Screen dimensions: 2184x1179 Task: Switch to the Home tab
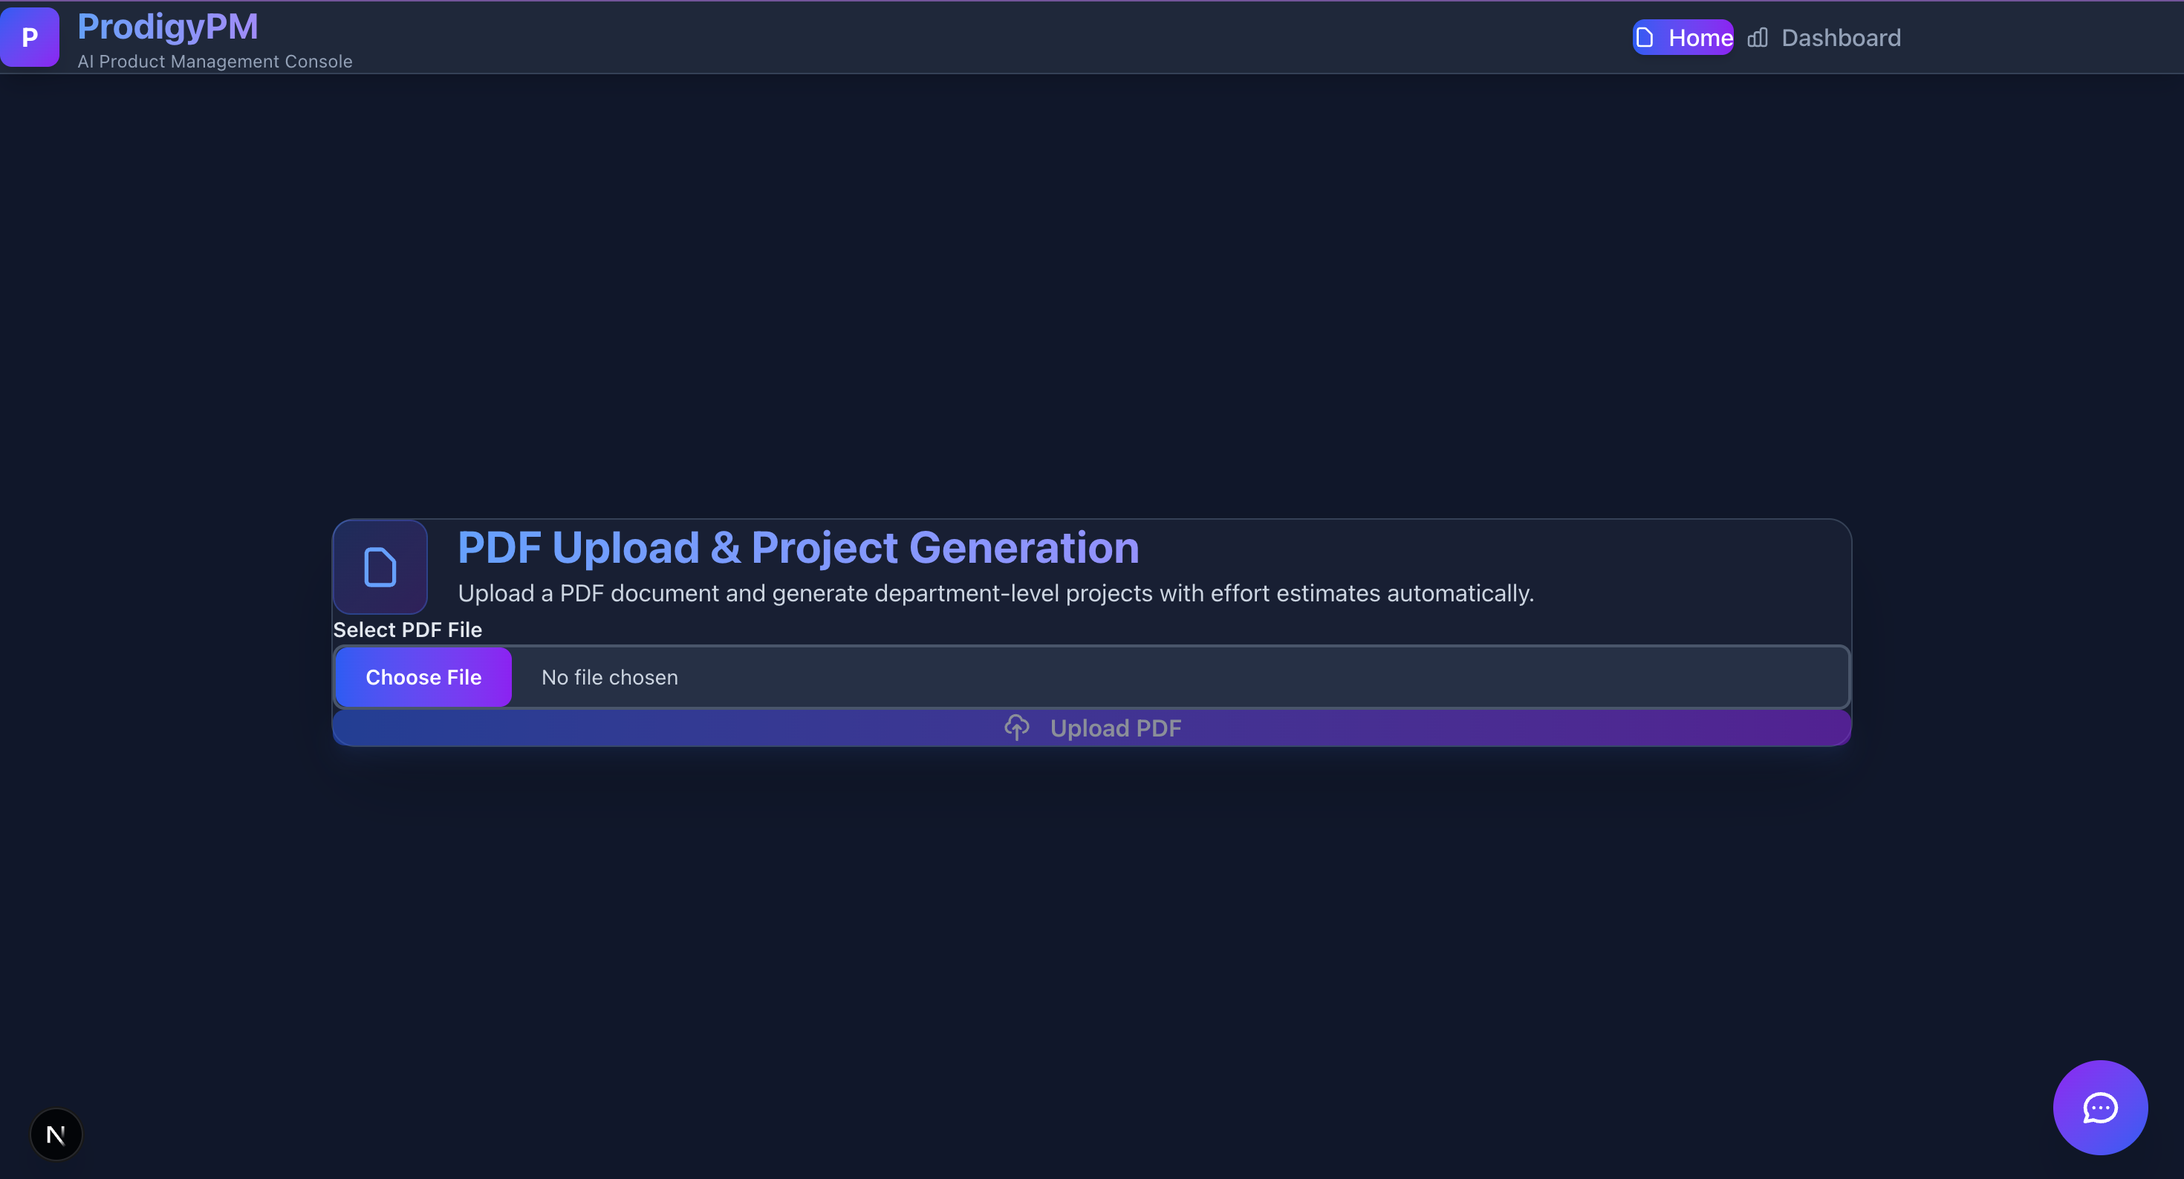coord(1683,37)
